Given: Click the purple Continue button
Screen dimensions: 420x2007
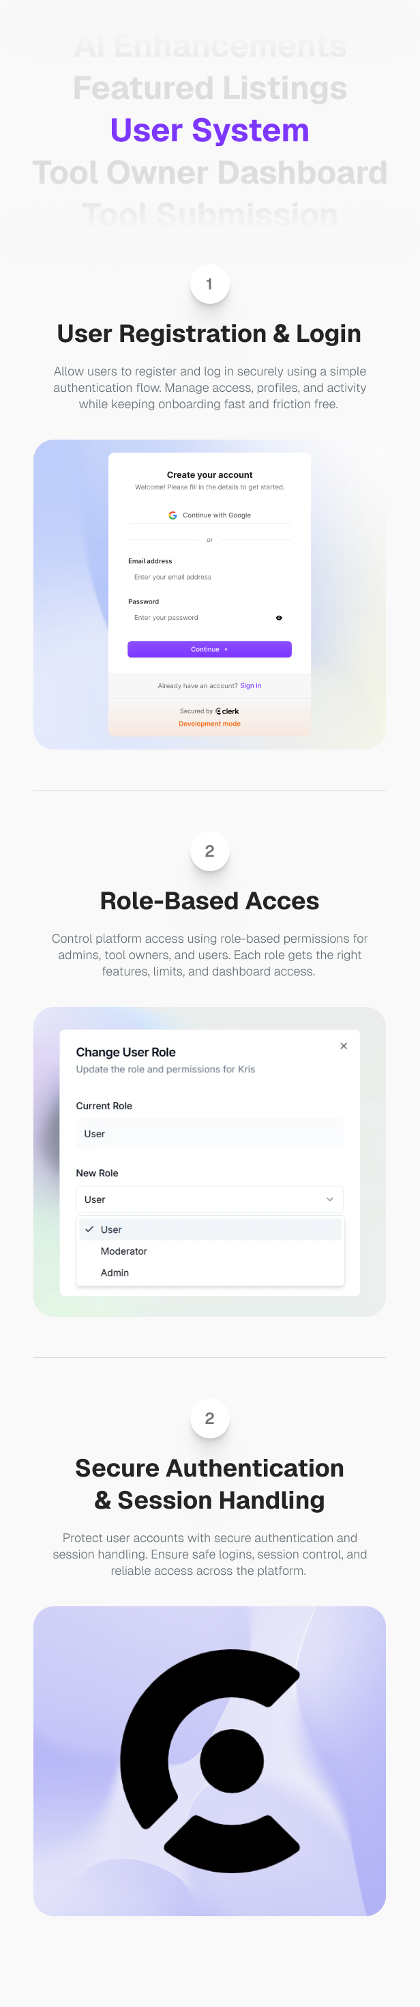Looking at the screenshot, I should 209,649.
